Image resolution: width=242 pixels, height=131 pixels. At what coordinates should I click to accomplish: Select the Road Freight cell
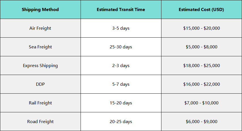tap(40, 122)
